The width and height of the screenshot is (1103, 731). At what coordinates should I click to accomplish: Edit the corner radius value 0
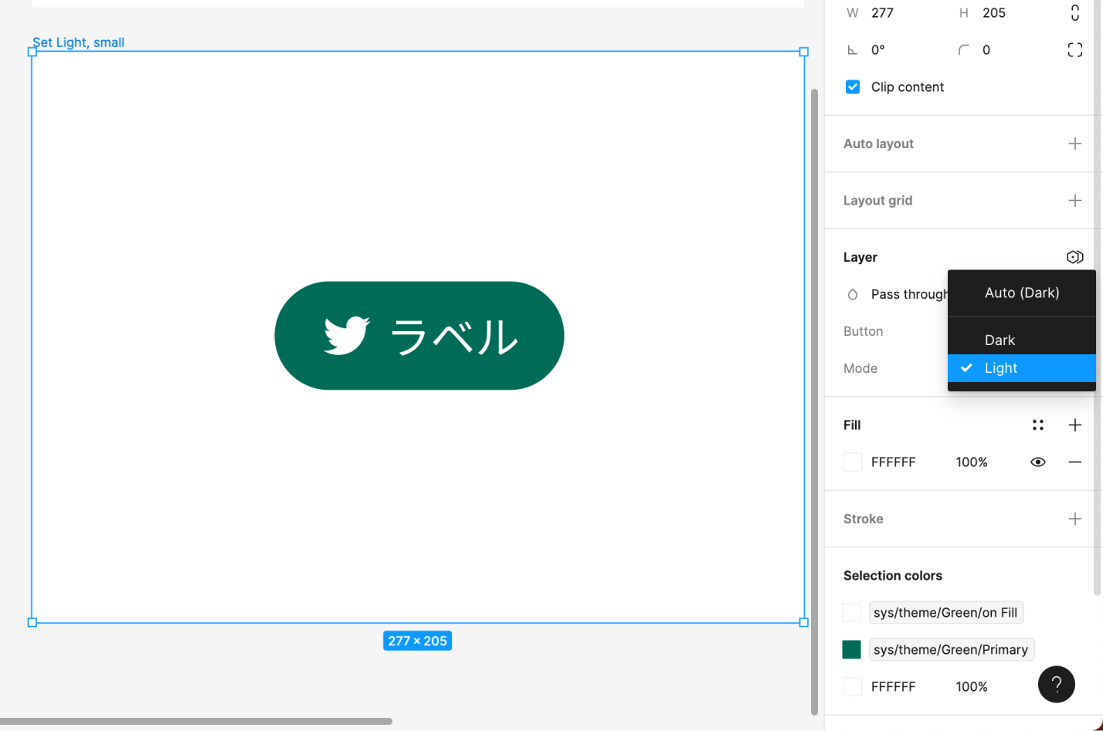tap(986, 50)
